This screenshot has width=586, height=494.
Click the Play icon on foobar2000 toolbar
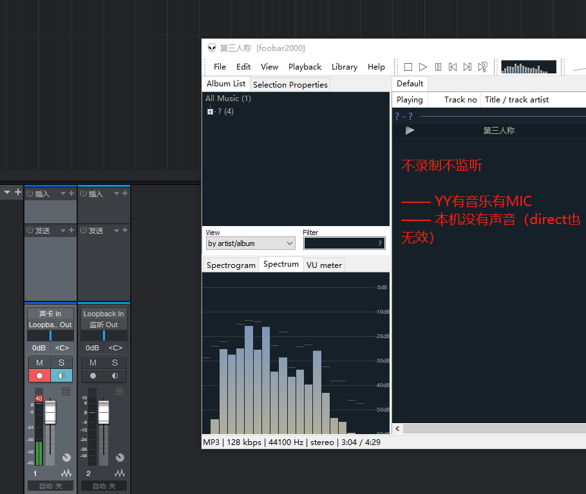coord(423,66)
